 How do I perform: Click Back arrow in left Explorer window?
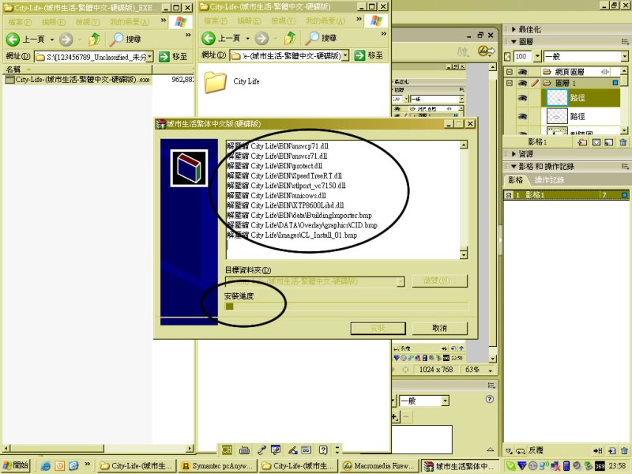tap(13, 39)
